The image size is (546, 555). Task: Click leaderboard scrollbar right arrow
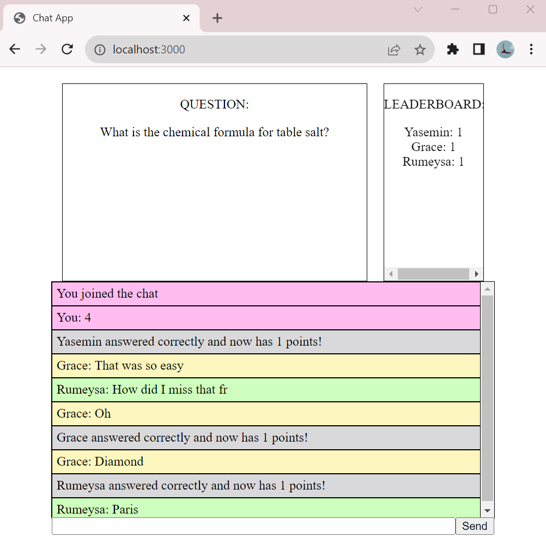[476, 274]
